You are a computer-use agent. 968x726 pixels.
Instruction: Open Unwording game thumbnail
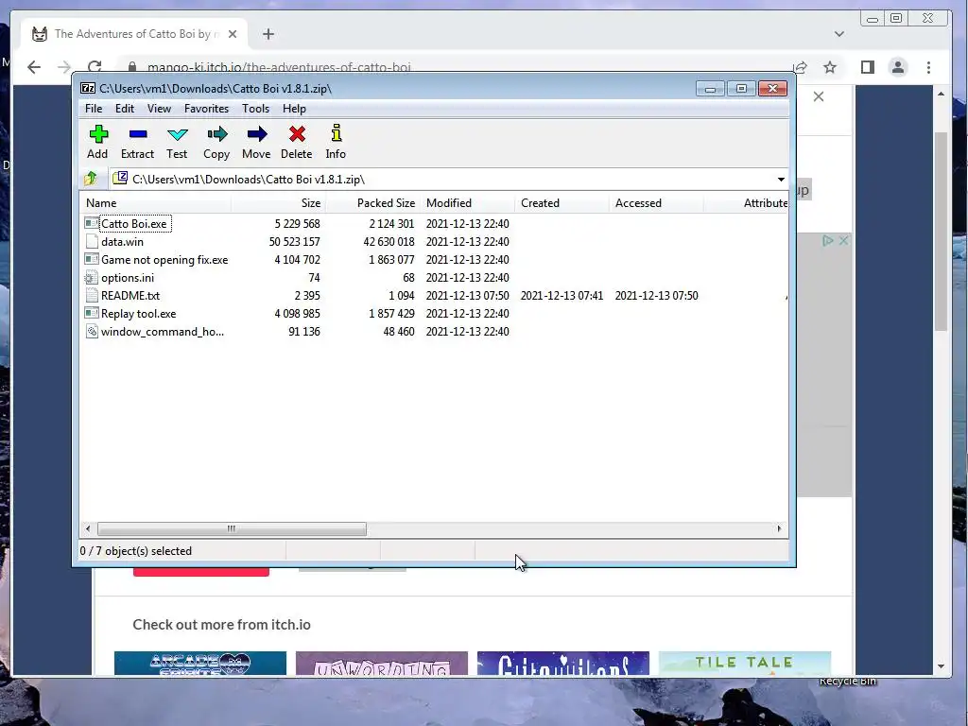pos(382,663)
